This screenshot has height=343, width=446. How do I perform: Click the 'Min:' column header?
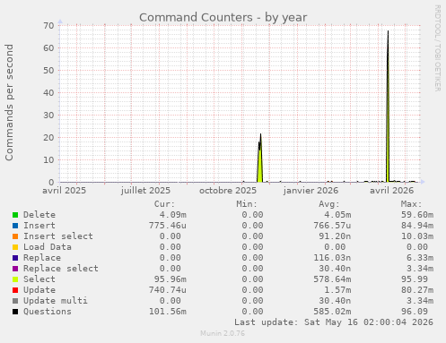point(247,204)
